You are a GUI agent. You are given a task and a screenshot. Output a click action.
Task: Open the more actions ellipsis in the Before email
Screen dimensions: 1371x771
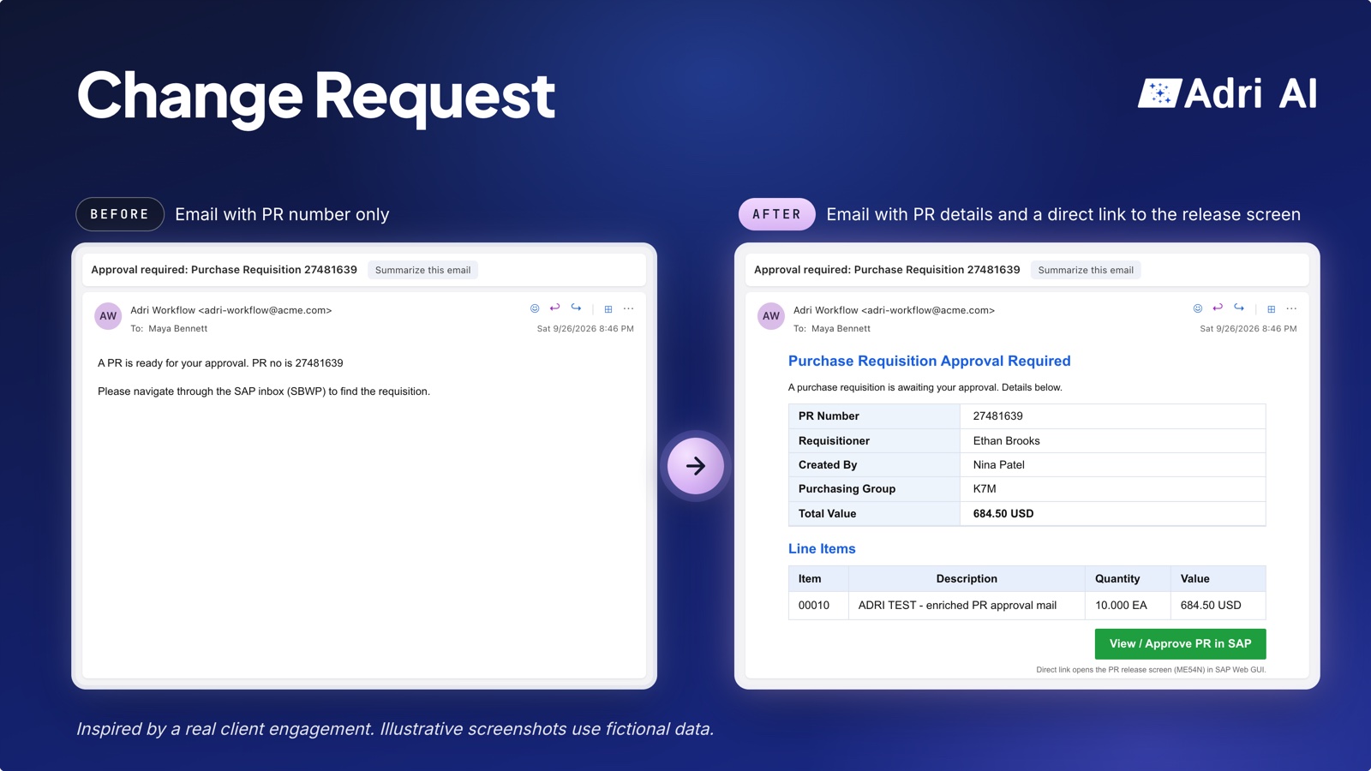tap(629, 308)
